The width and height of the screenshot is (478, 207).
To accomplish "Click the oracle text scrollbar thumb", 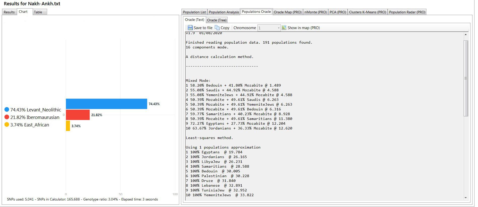I will [x=466, y=78].
